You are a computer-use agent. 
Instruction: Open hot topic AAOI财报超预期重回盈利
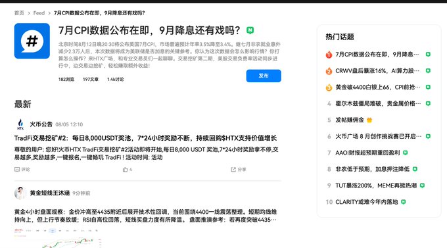(367, 153)
